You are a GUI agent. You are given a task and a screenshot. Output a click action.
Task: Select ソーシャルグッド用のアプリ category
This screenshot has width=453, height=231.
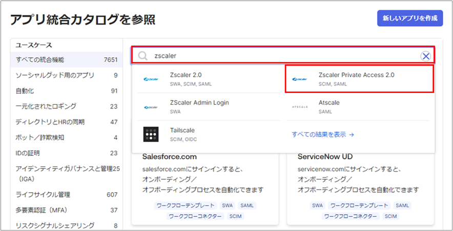pos(67,76)
